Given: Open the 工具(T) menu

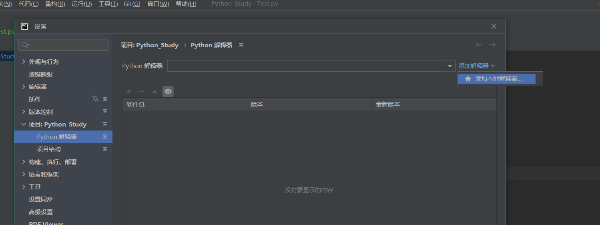Looking at the screenshot, I should (x=108, y=4).
